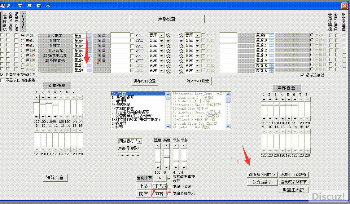The image size is (350, 204).
Task: Click the 声部调偏移 horizontal slider
Action: point(129,154)
